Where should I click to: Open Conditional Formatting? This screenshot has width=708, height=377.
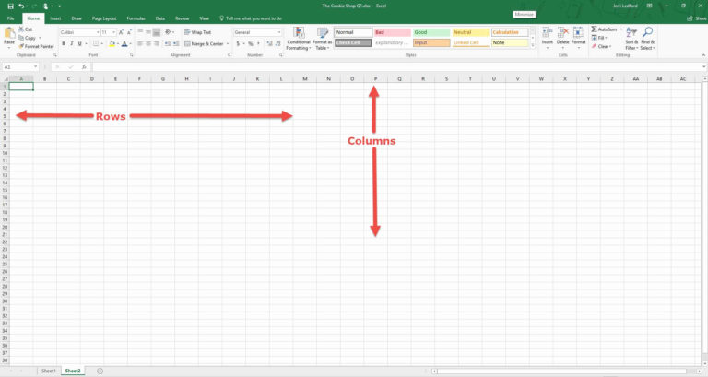(299, 39)
